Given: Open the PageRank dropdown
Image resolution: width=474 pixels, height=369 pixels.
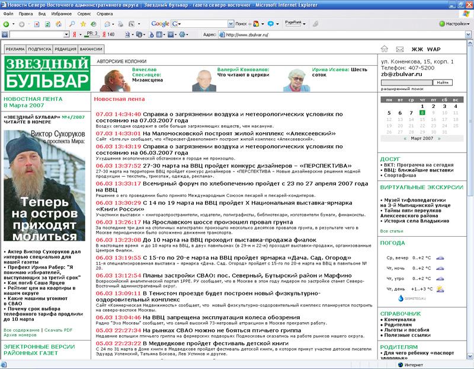Looking at the screenshot, I should pos(304,24).
